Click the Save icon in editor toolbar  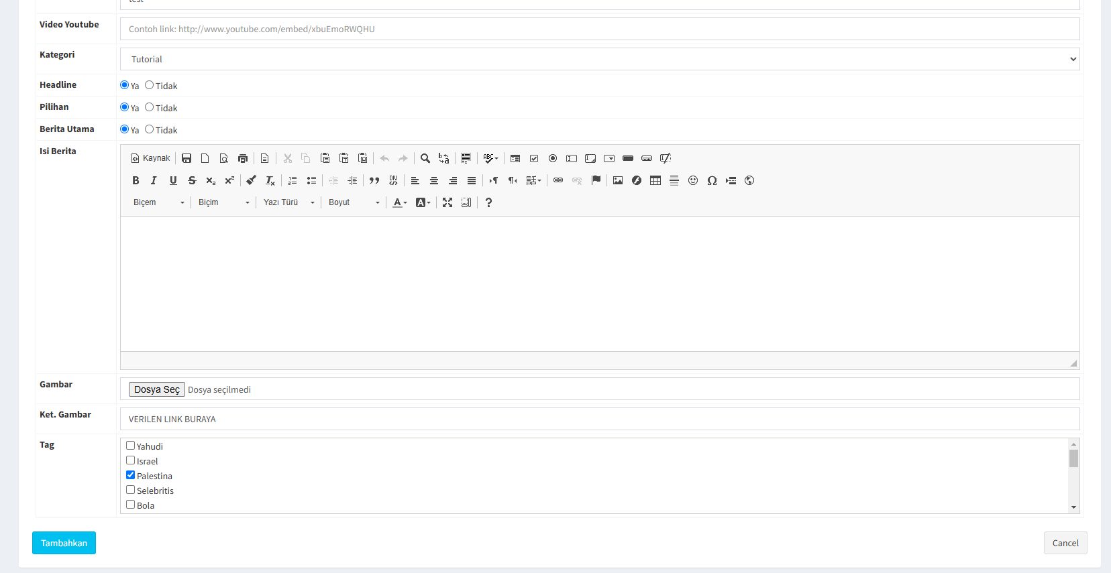[187, 158]
